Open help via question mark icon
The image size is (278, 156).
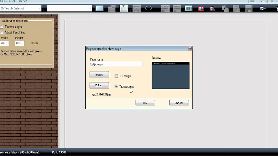point(277,8)
